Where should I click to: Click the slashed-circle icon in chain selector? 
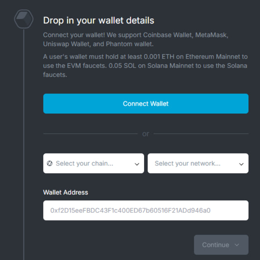tap(50, 163)
